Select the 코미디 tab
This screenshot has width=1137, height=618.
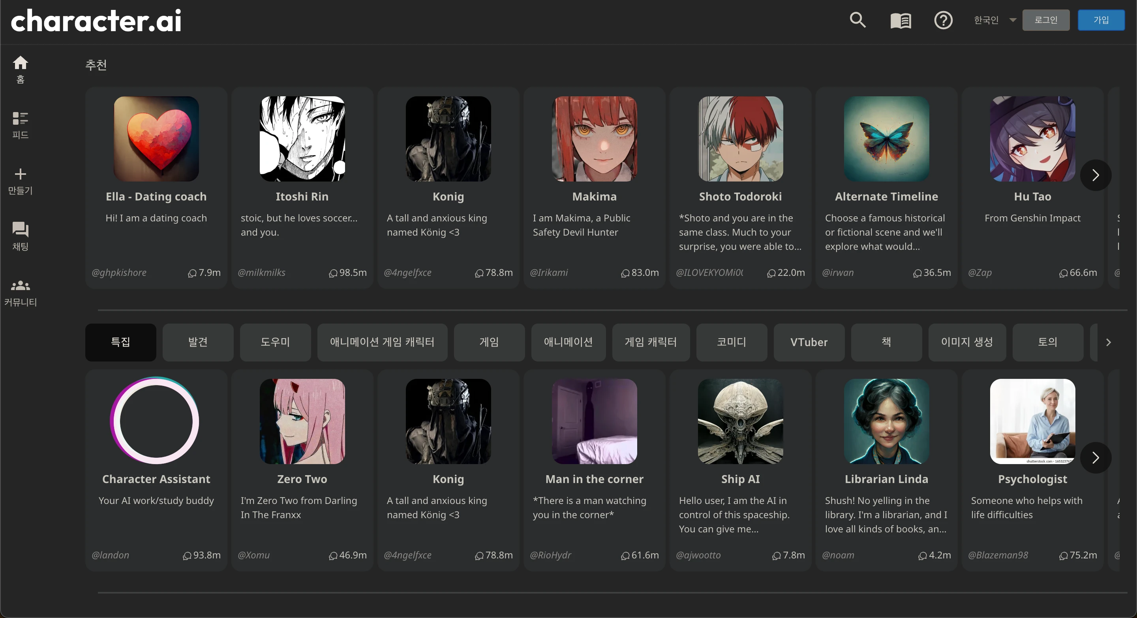[x=732, y=342]
